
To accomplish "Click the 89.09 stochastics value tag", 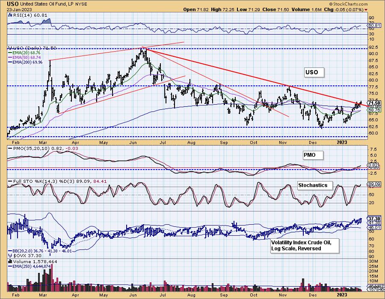I will 374,184.
